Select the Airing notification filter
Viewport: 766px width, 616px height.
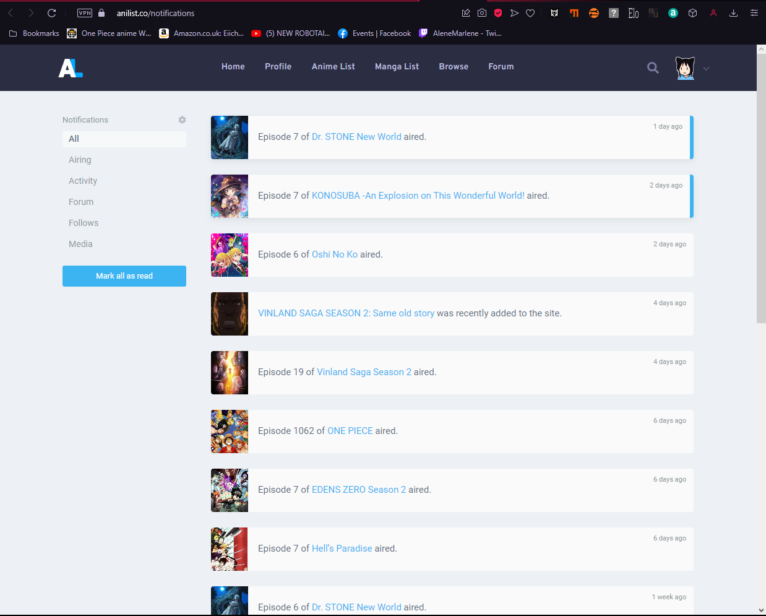click(x=80, y=160)
